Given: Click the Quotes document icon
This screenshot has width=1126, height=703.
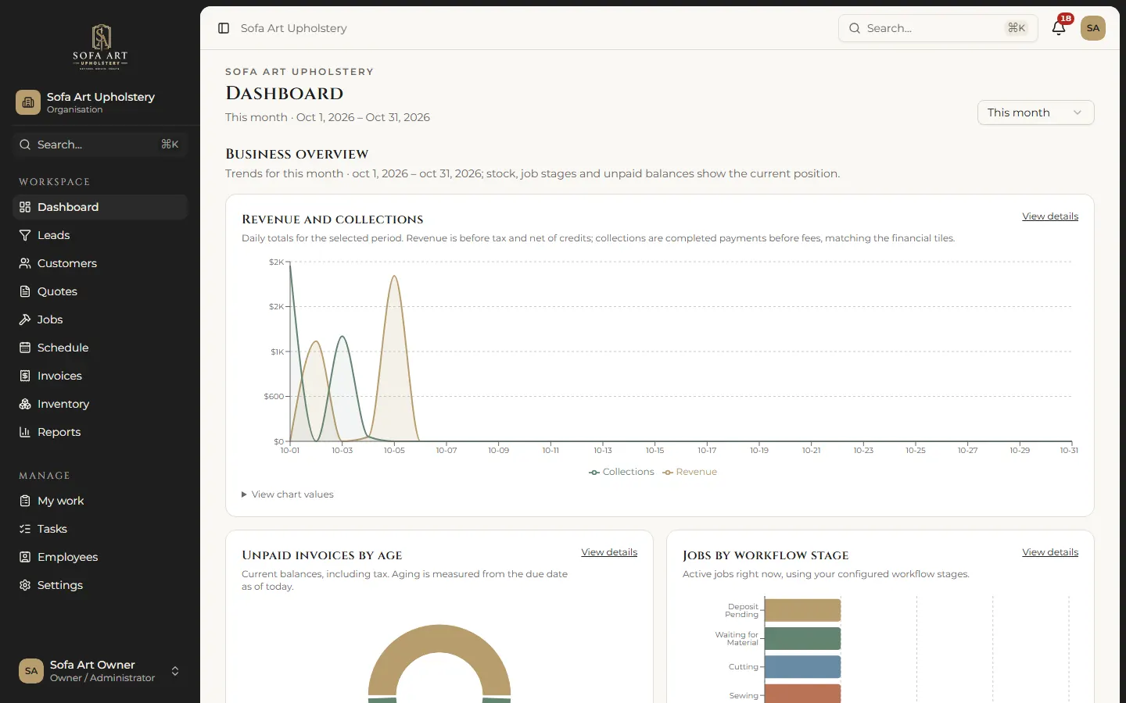Looking at the screenshot, I should [x=25, y=291].
